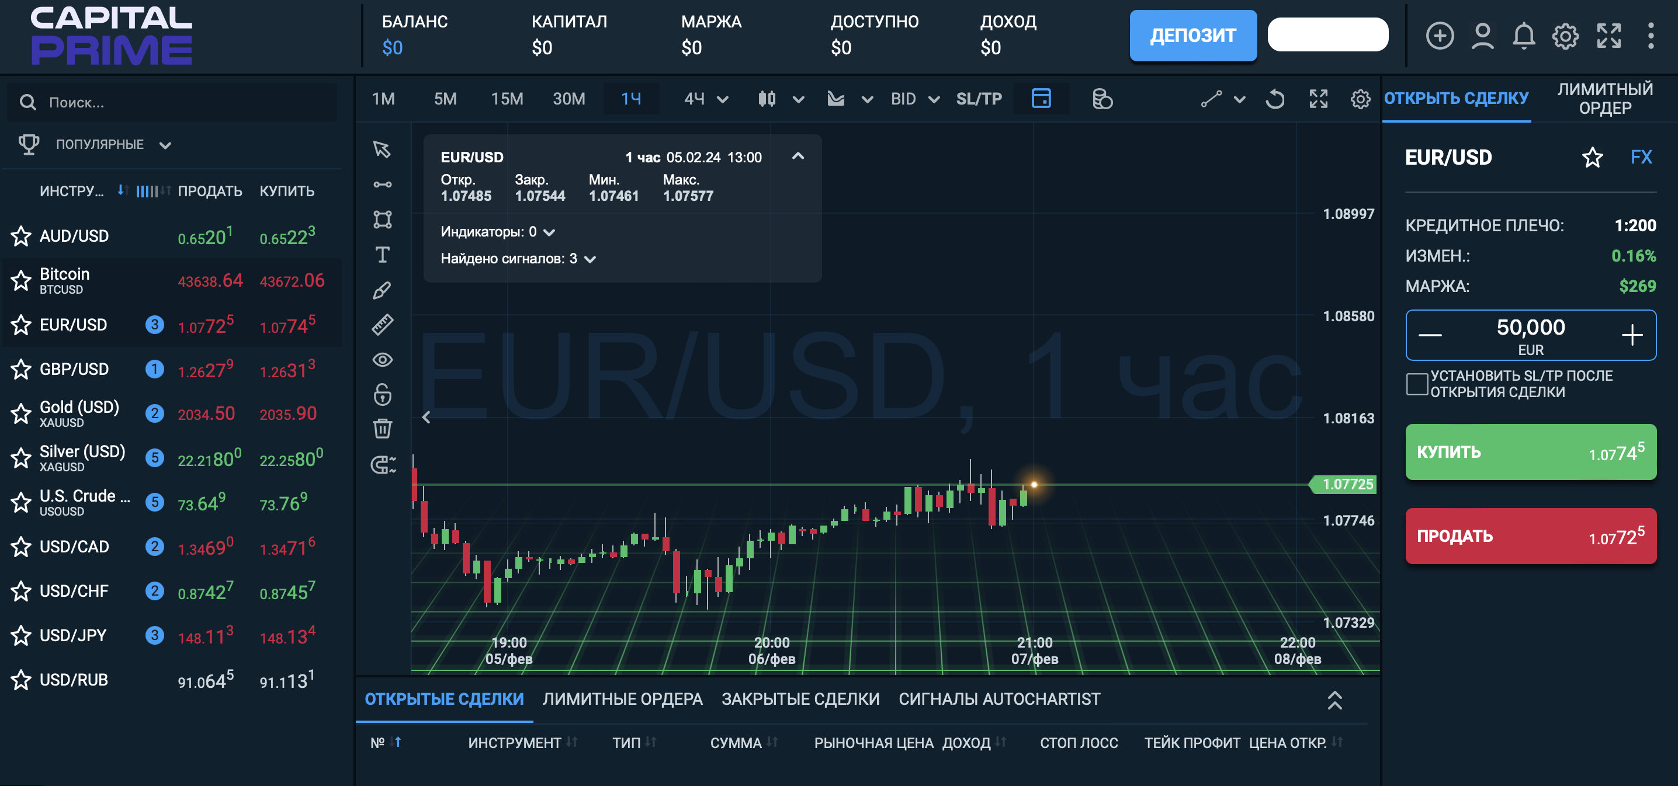The height and width of the screenshot is (786, 1678).
Task: Open platform settings gear in header
Action: point(1565,36)
